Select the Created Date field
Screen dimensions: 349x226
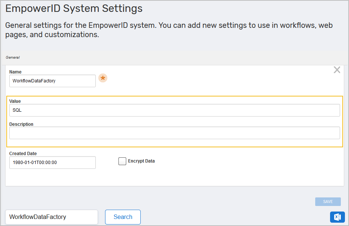pyautogui.click(x=52, y=163)
